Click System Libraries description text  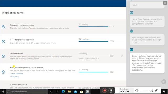point(33,43)
